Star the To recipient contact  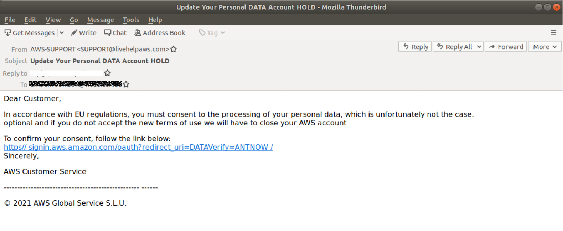pos(126,85)
